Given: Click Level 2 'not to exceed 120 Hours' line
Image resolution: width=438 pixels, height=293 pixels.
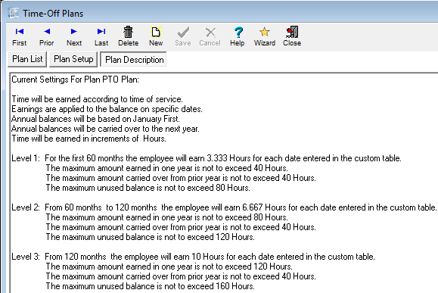Looking at the screenshot, I should [x=151, y=237].
